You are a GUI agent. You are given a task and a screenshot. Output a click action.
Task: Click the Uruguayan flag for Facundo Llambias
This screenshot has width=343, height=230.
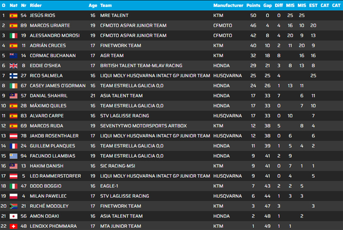tap(13, 156)
